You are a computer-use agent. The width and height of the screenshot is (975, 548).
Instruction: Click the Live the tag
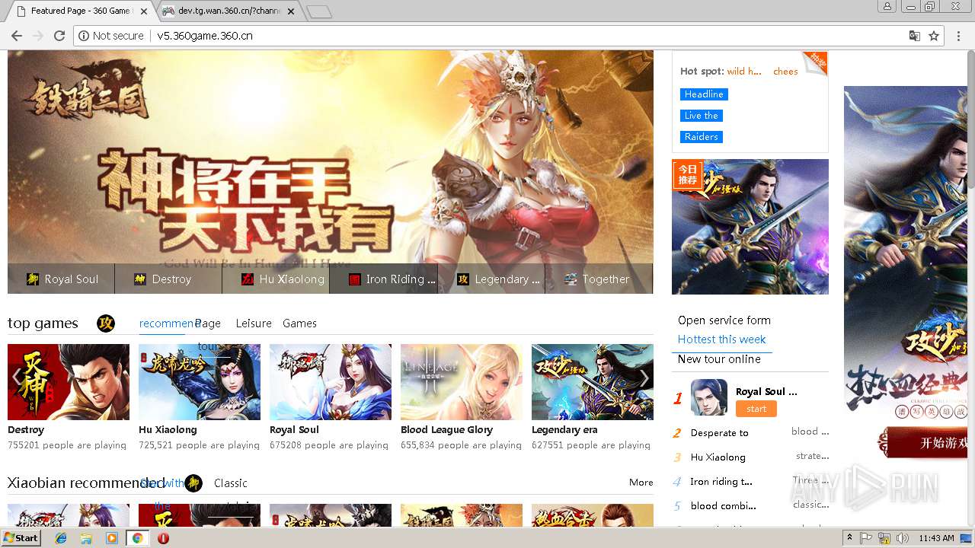coord(701,116)
